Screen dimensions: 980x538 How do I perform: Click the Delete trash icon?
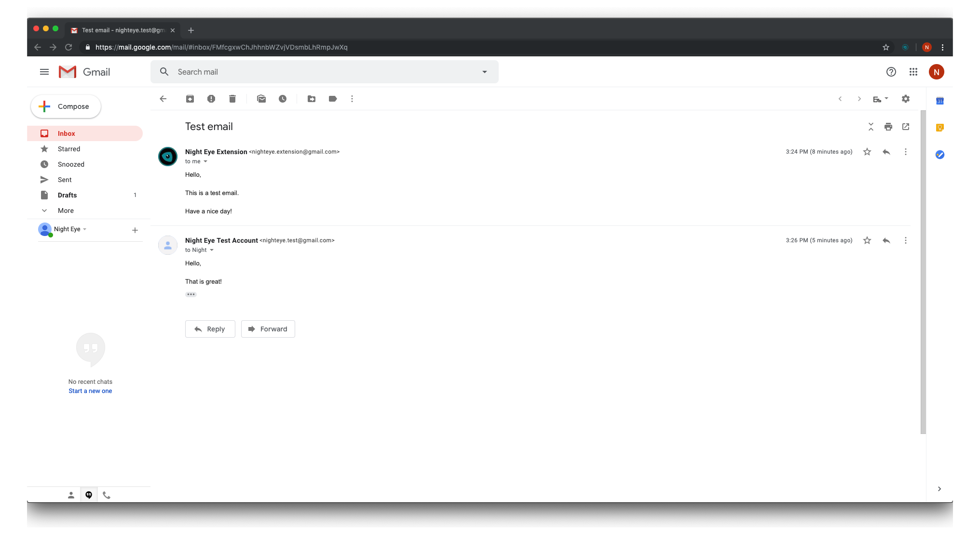click(232, 99)
